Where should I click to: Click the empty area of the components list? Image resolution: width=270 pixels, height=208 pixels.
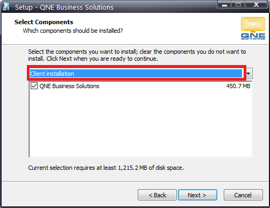click(x=140, y=124)
